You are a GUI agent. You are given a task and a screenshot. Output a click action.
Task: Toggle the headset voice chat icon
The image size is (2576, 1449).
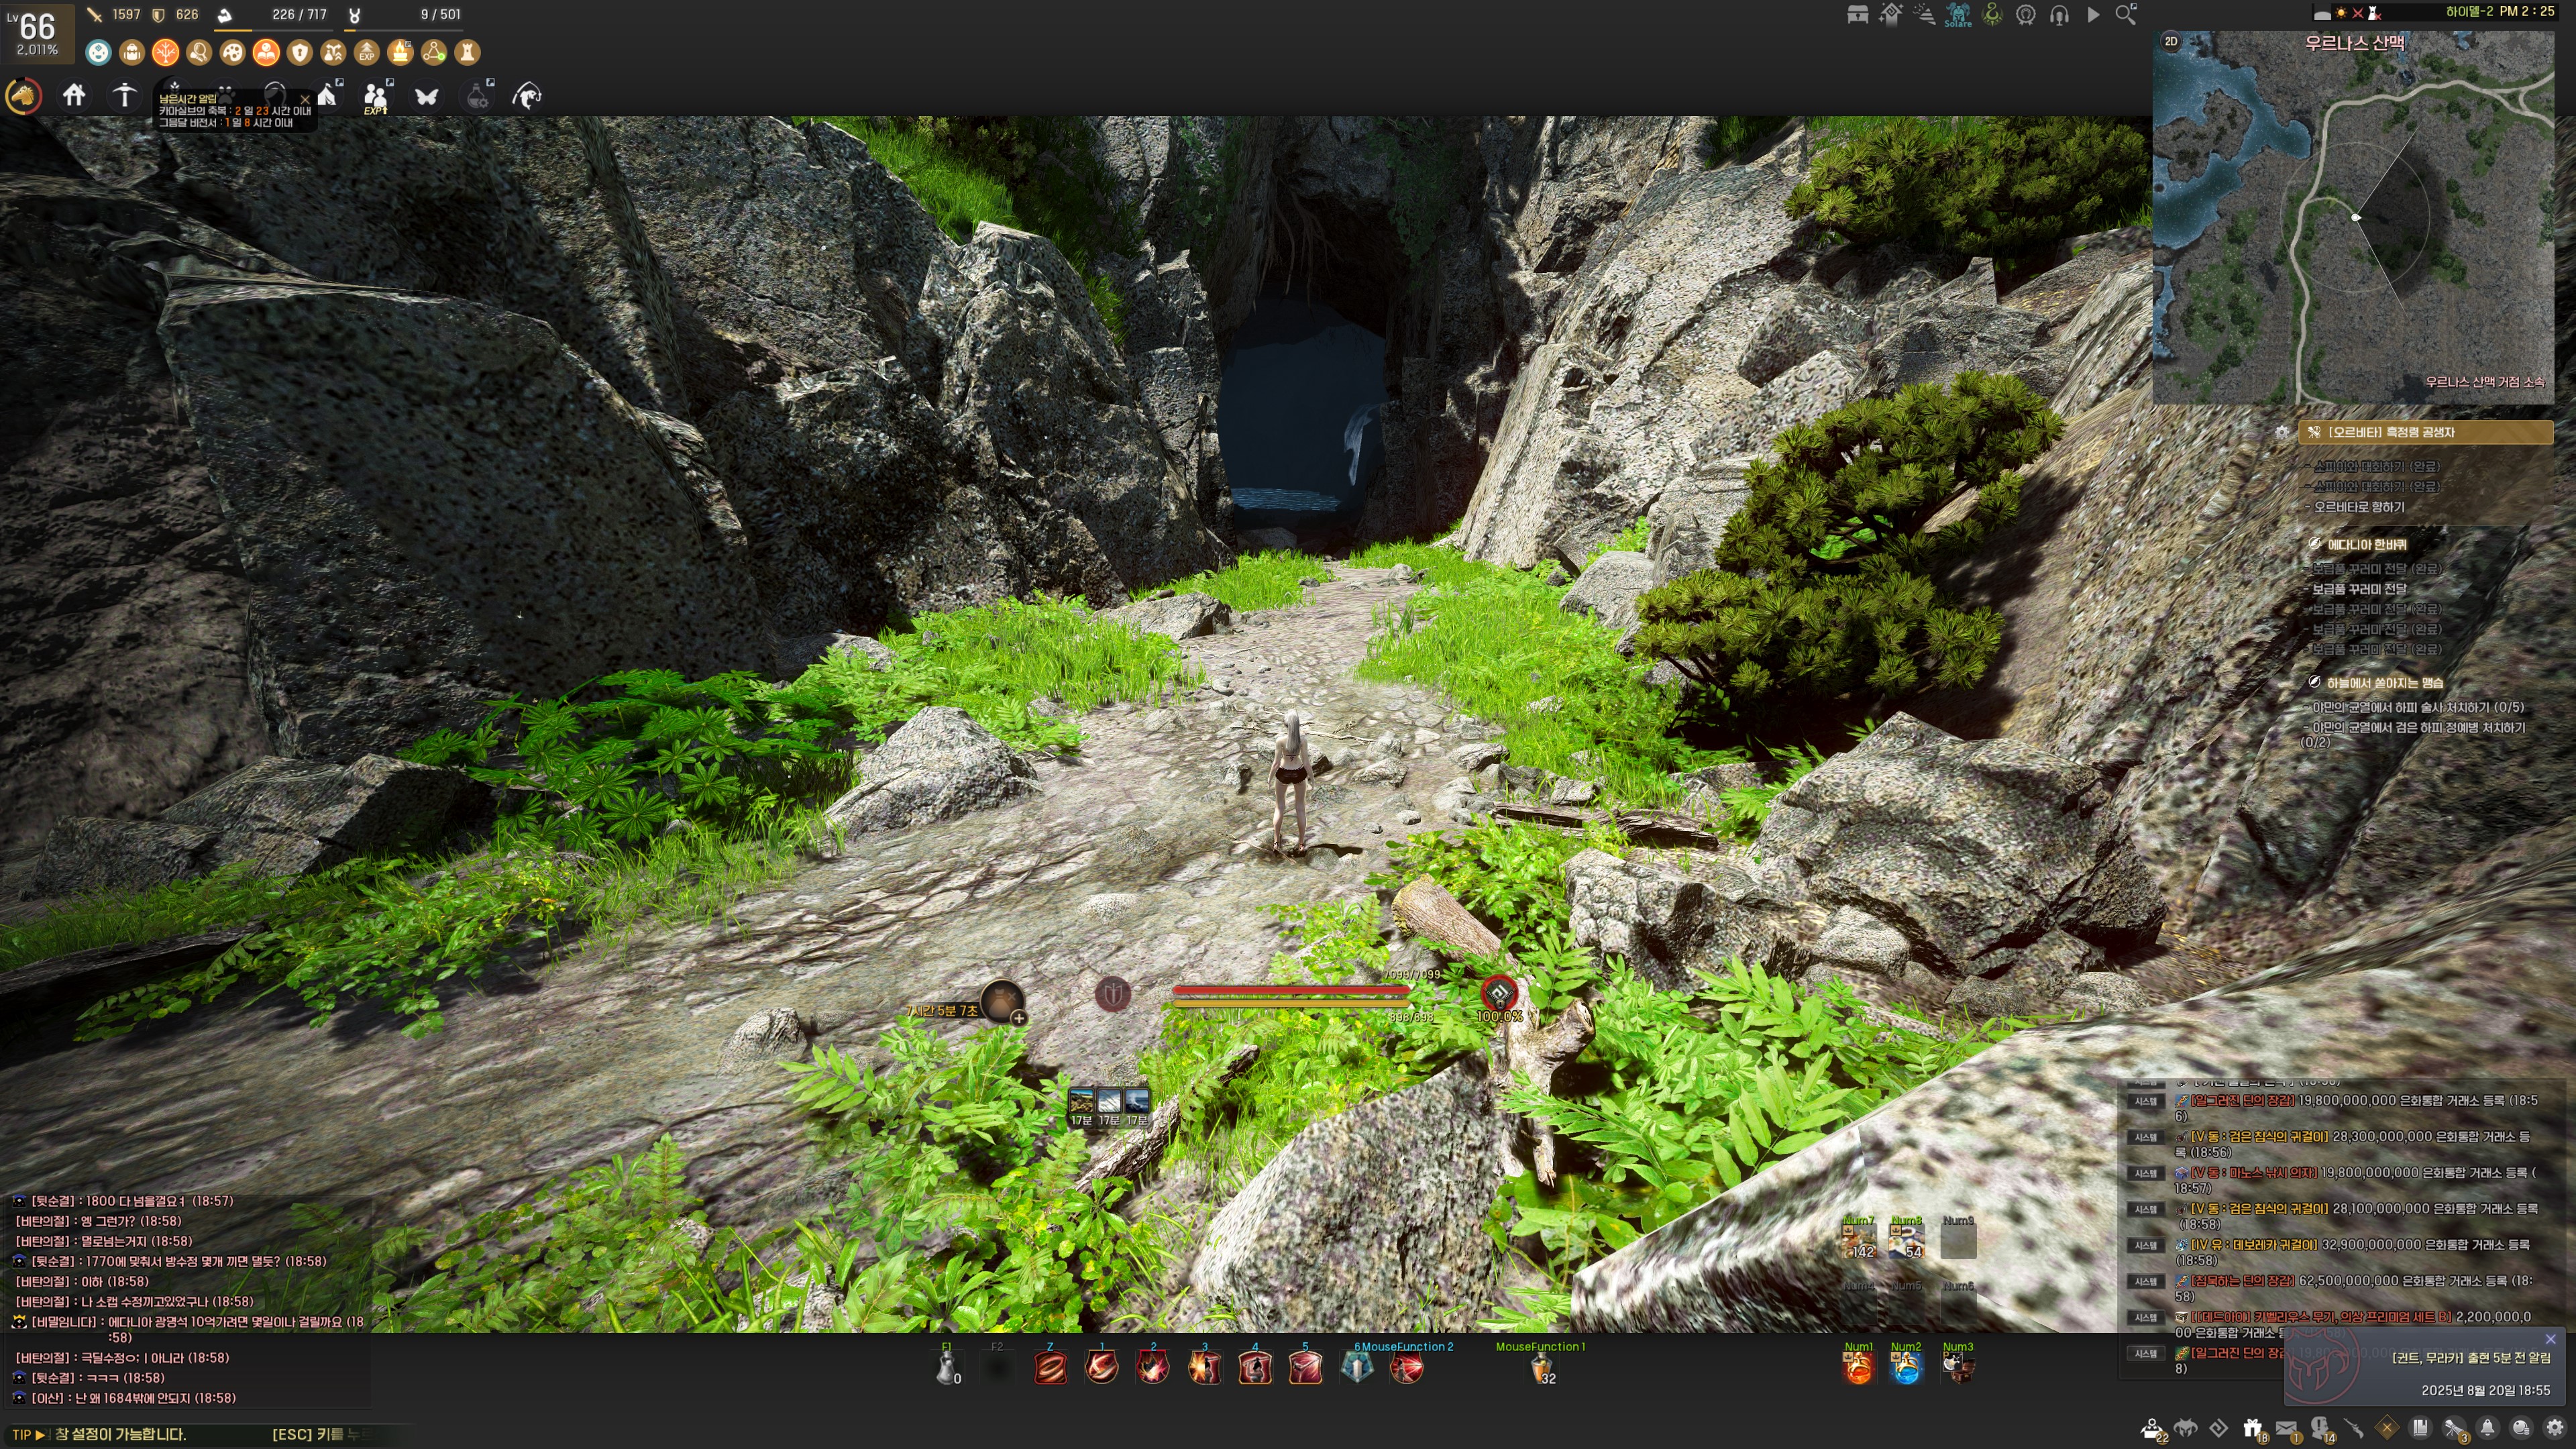(2059, 14)
